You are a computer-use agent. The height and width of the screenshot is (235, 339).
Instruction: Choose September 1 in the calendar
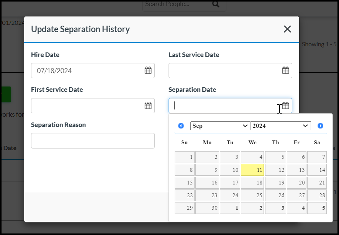point(185,157)
